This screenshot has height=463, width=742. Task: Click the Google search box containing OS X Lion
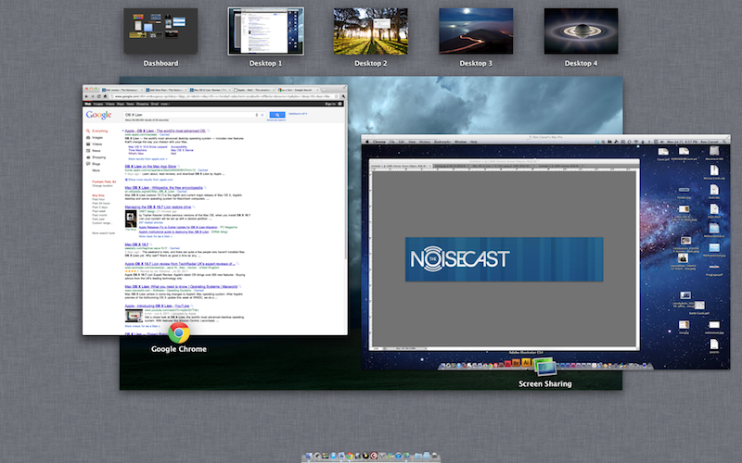click(194, 115)
